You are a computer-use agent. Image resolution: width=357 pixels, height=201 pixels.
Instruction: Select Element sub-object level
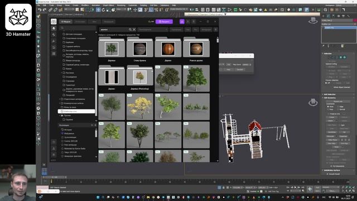point(345,57)
